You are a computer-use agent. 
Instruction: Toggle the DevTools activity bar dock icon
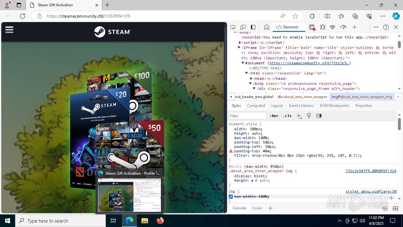point(253,27)
